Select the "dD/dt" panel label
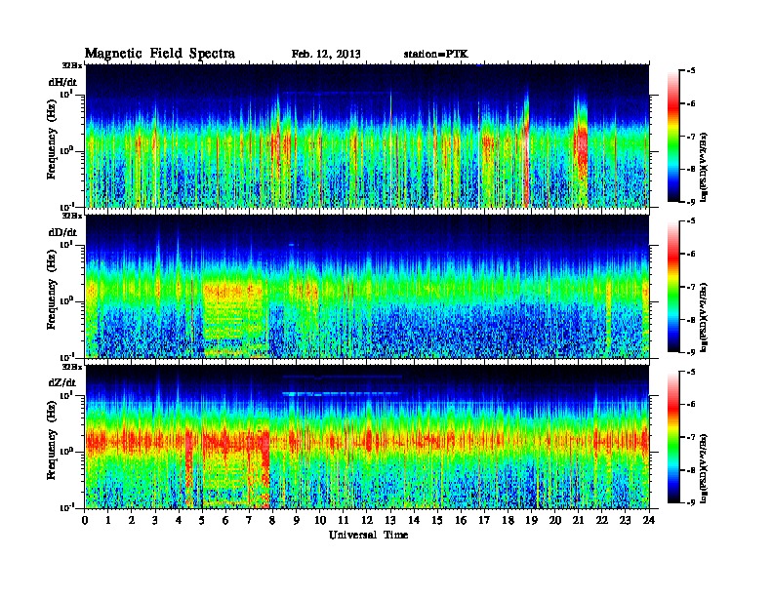 click(x=62, y=232)
